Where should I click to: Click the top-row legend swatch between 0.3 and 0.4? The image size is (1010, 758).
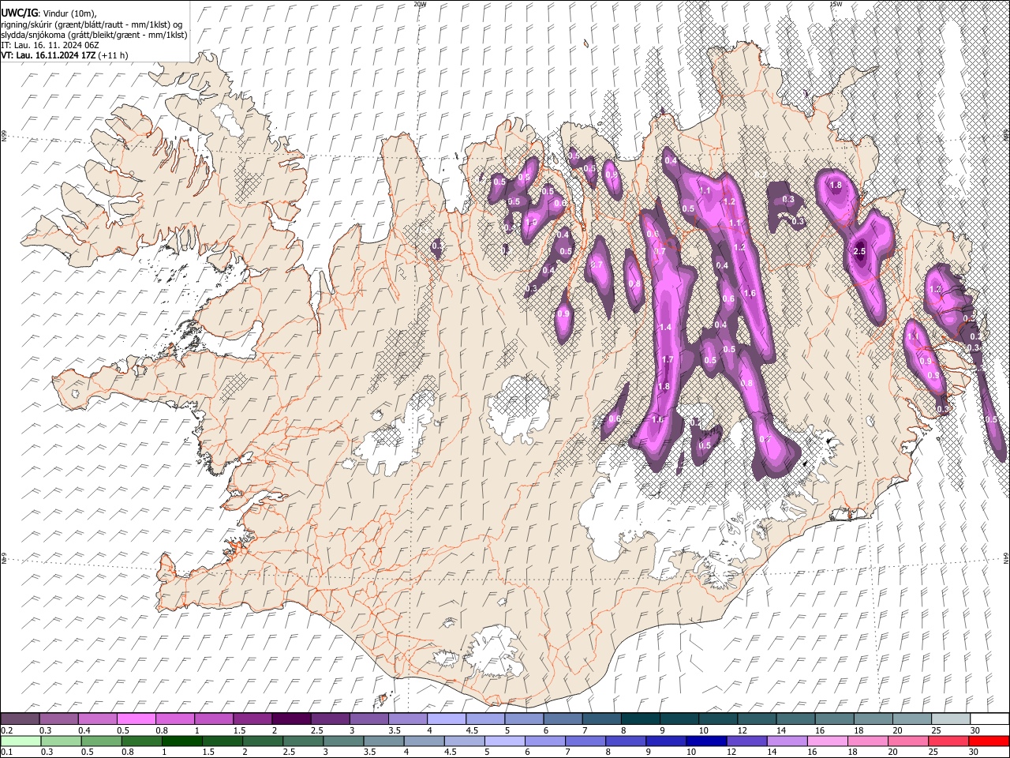click(58, 719)
